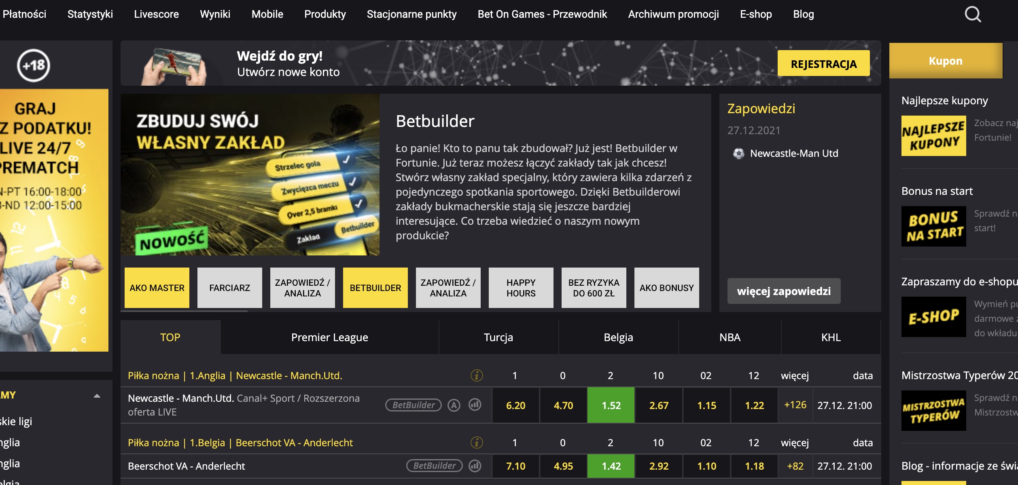Select draw odds 4.95 in Beerschot match
Viewport: 1018px width, 485px height.
click(563, 466)
